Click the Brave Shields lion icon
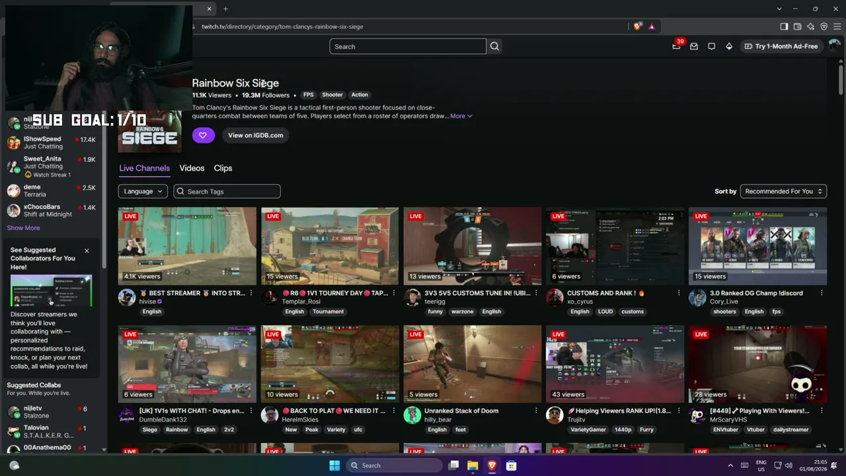The image size is (846, 476). (637, 26)
